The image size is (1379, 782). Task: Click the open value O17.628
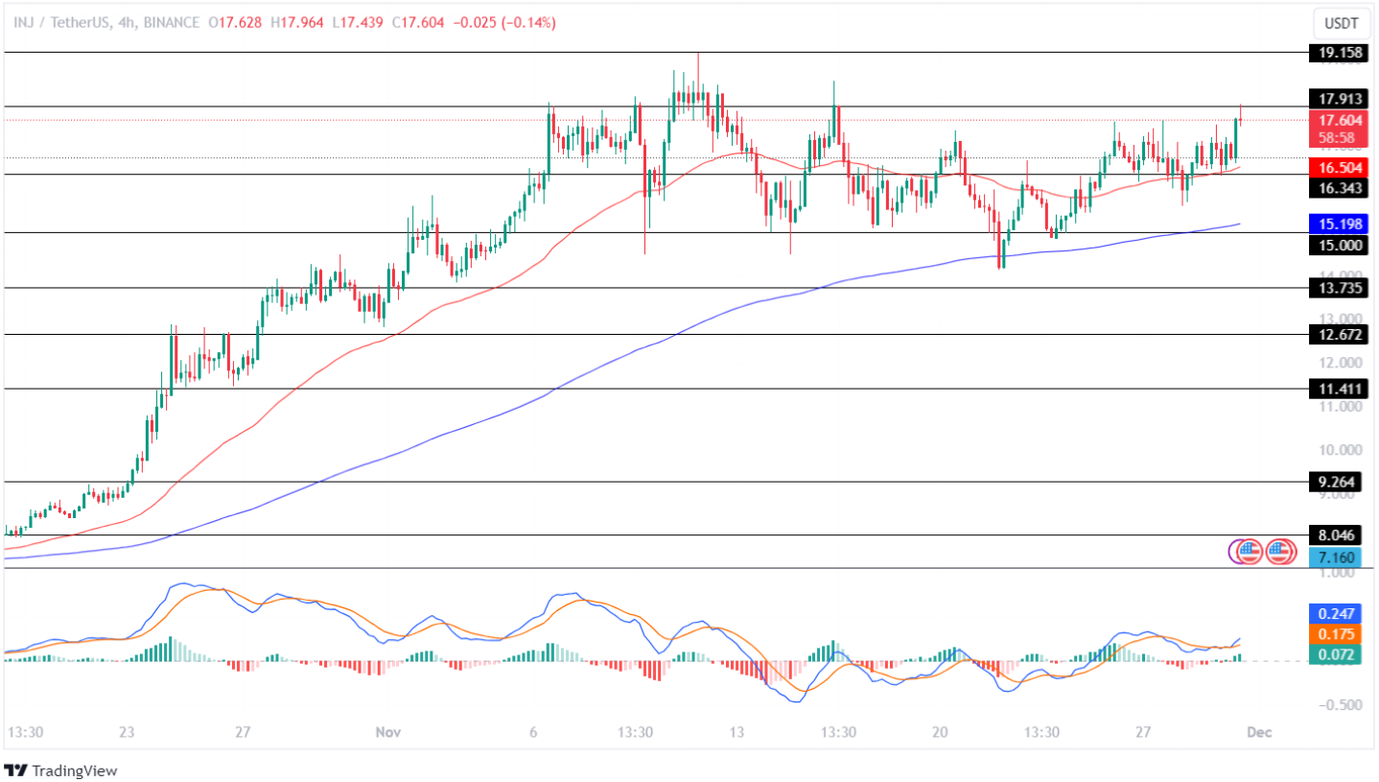pyautogui.click(x=237, y=23)
